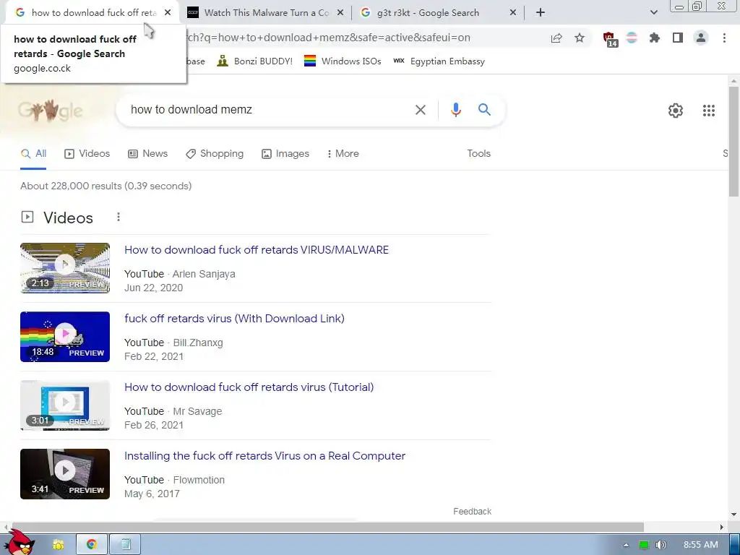
Task: Select the Images results tab
Action: 285,153
